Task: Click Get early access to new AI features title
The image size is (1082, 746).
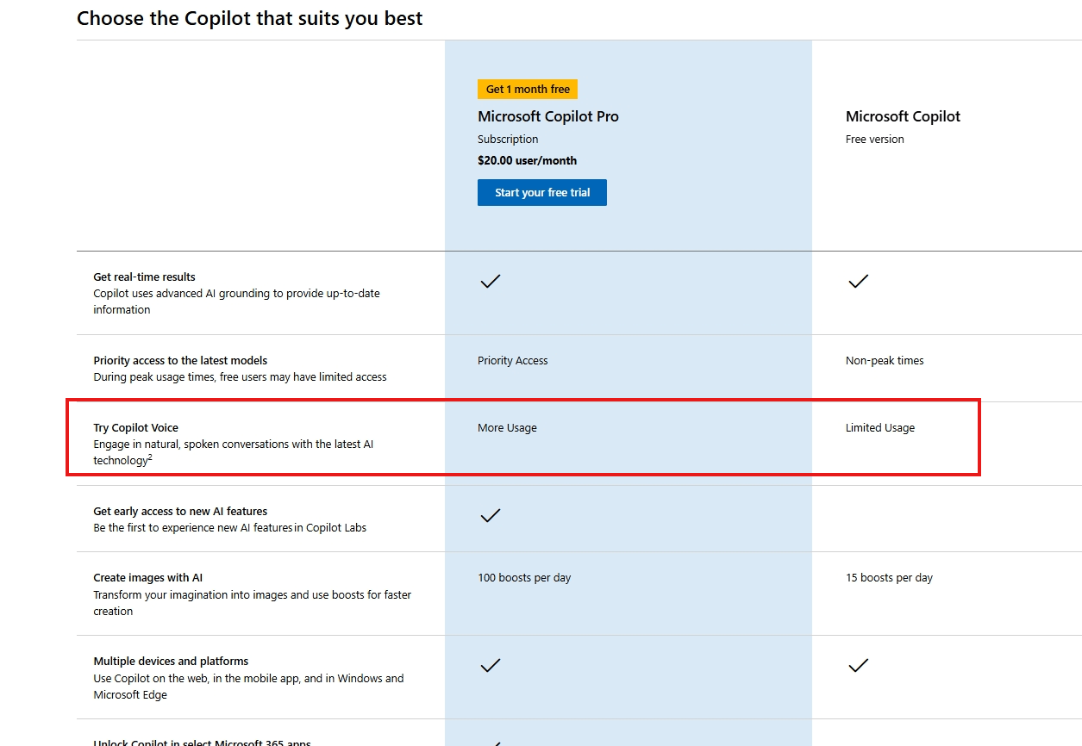Action: coord(180,511)
